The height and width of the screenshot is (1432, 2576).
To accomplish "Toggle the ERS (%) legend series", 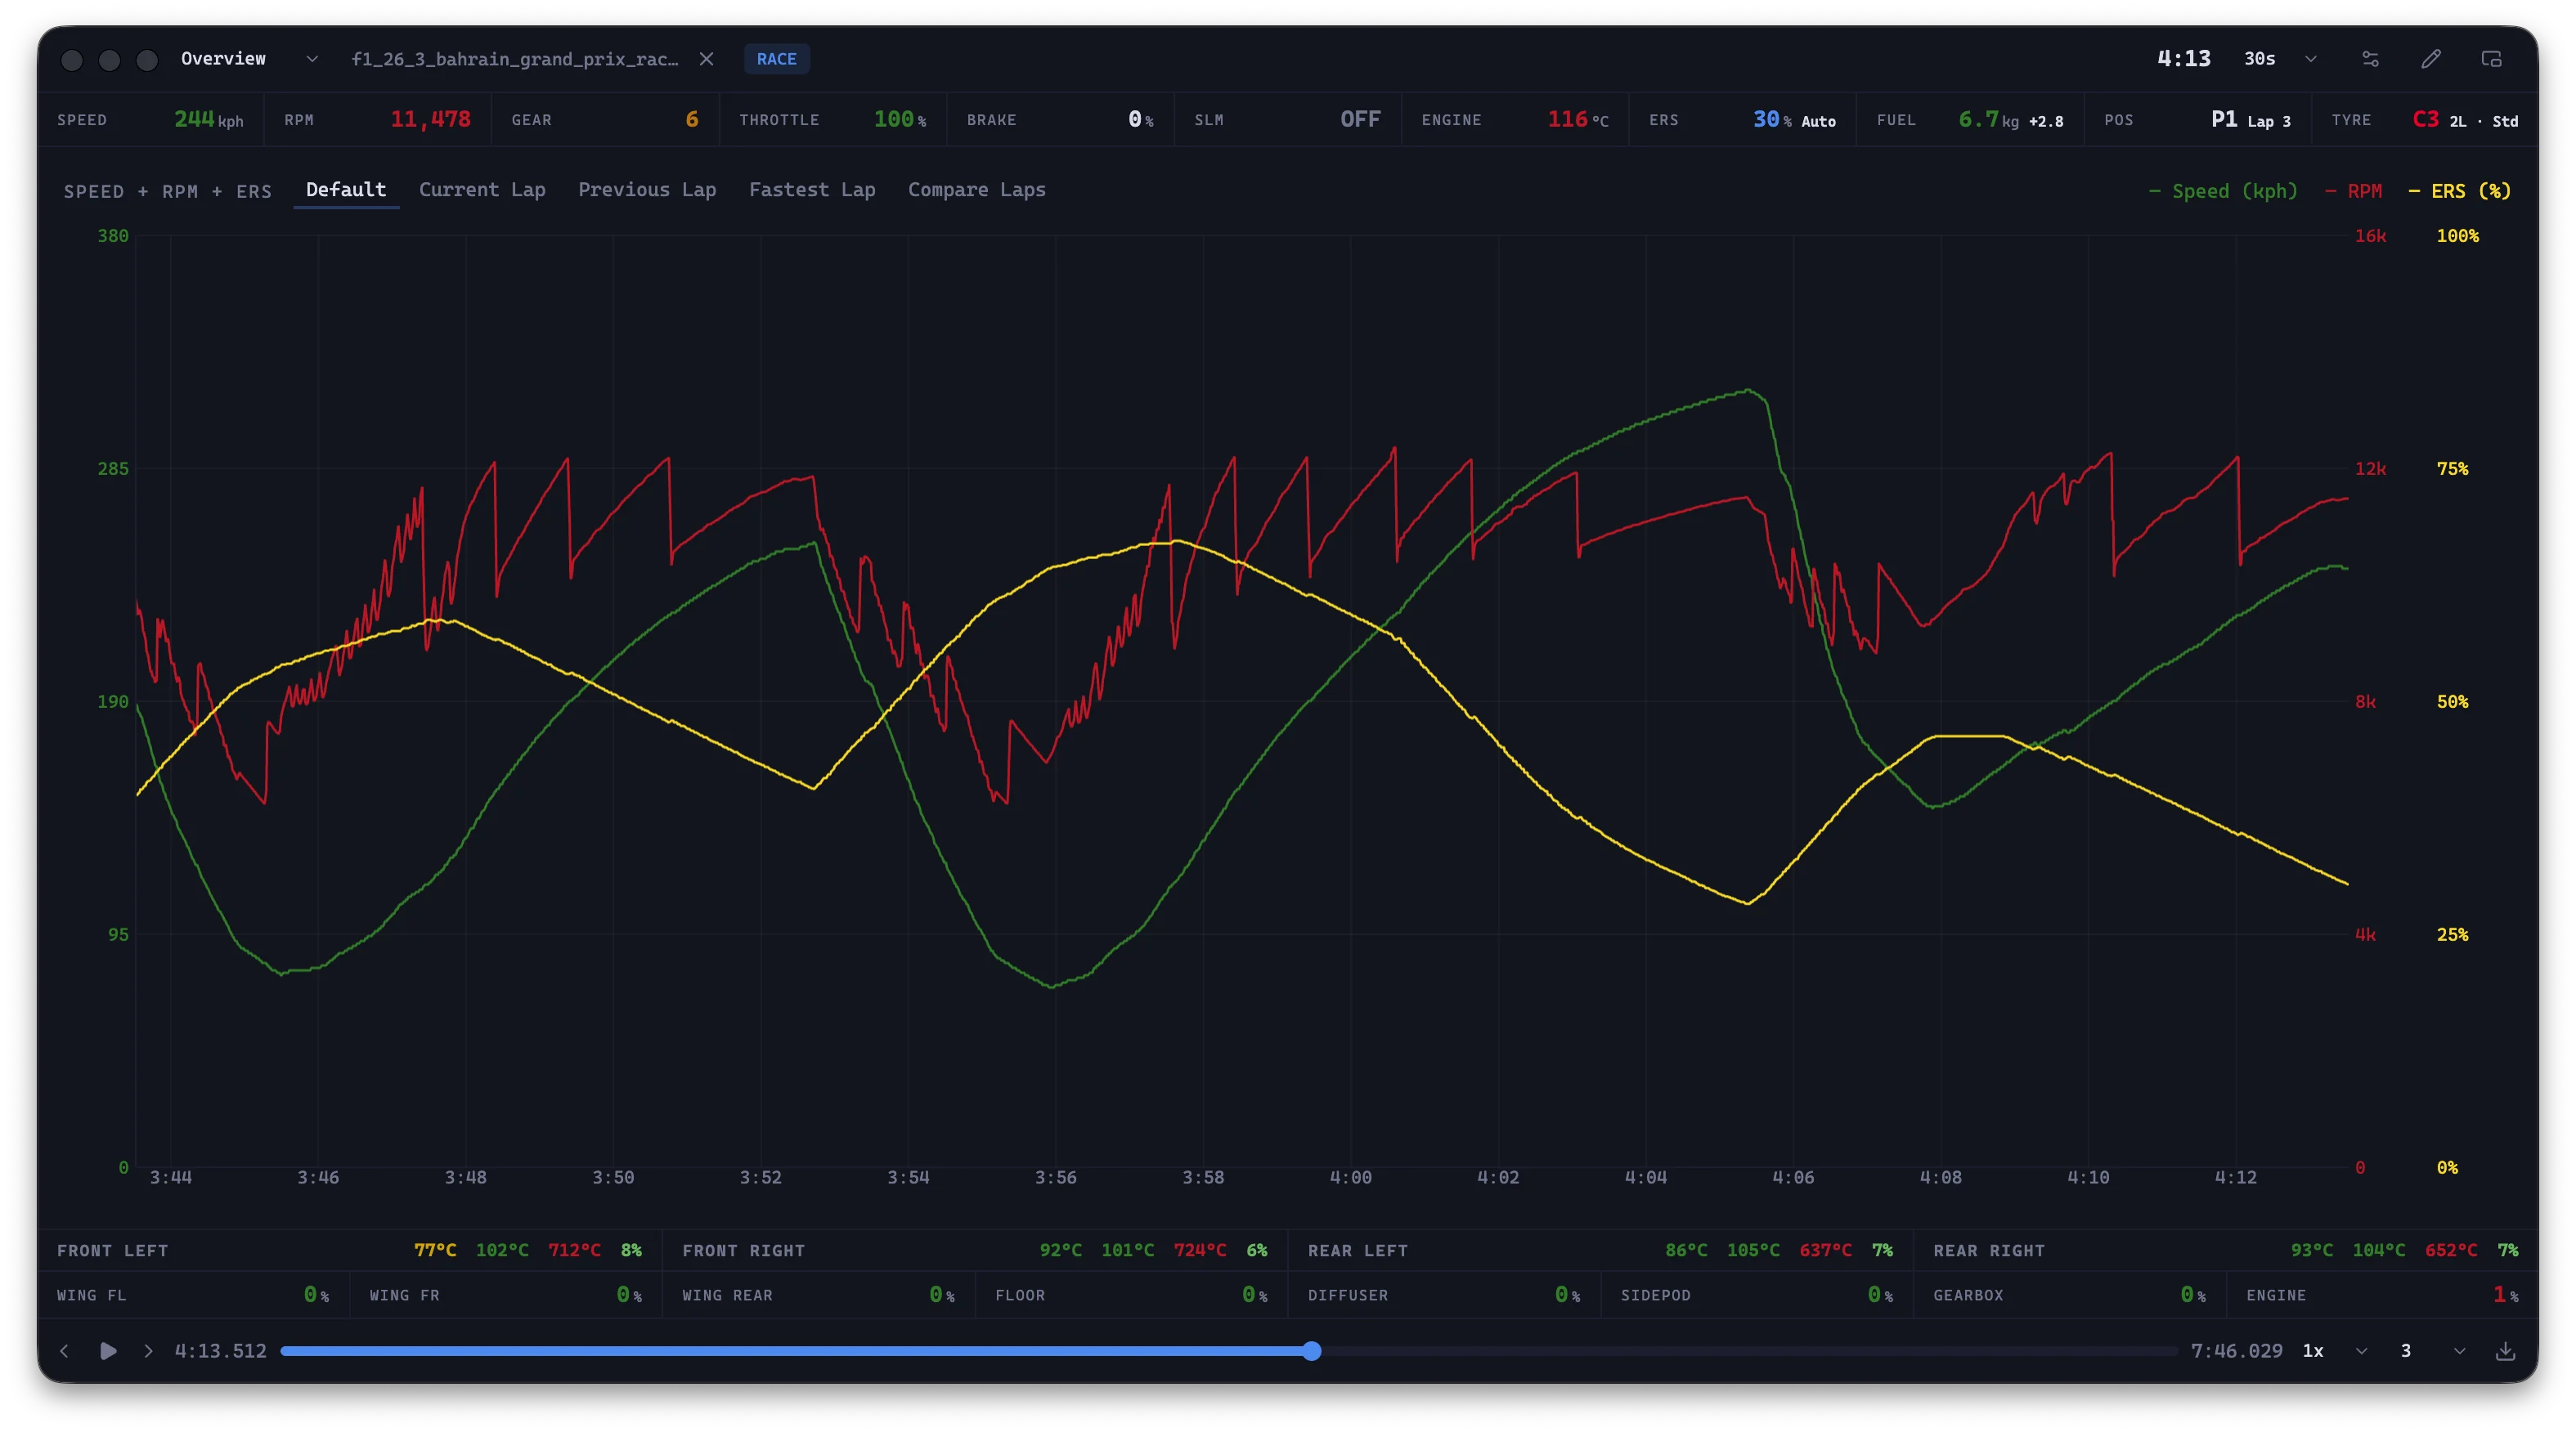I will coord(2460,191).
